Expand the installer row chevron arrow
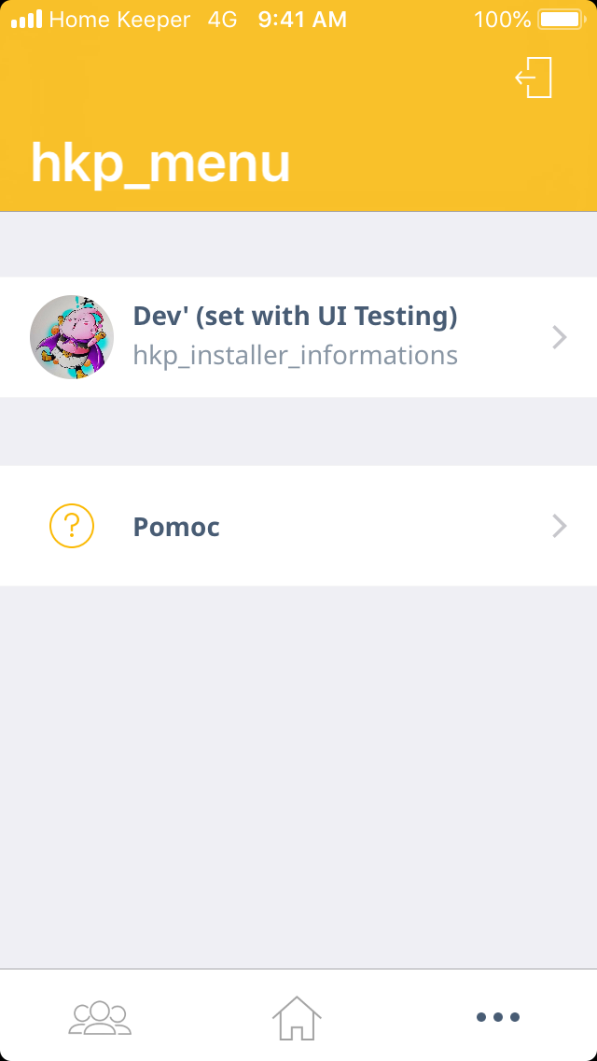Screen dimensions: 597x1061 coord(560,337)
